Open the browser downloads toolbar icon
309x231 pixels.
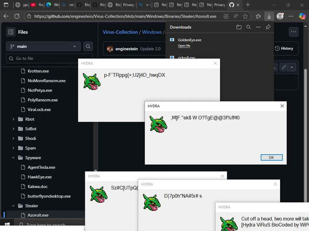tap(269, 16)
